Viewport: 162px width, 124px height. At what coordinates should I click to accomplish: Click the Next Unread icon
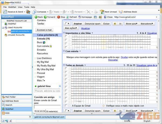pos(102,12)
